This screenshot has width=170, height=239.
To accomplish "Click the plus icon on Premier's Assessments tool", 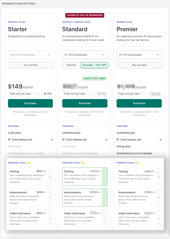I will click(x=159, y=197).
